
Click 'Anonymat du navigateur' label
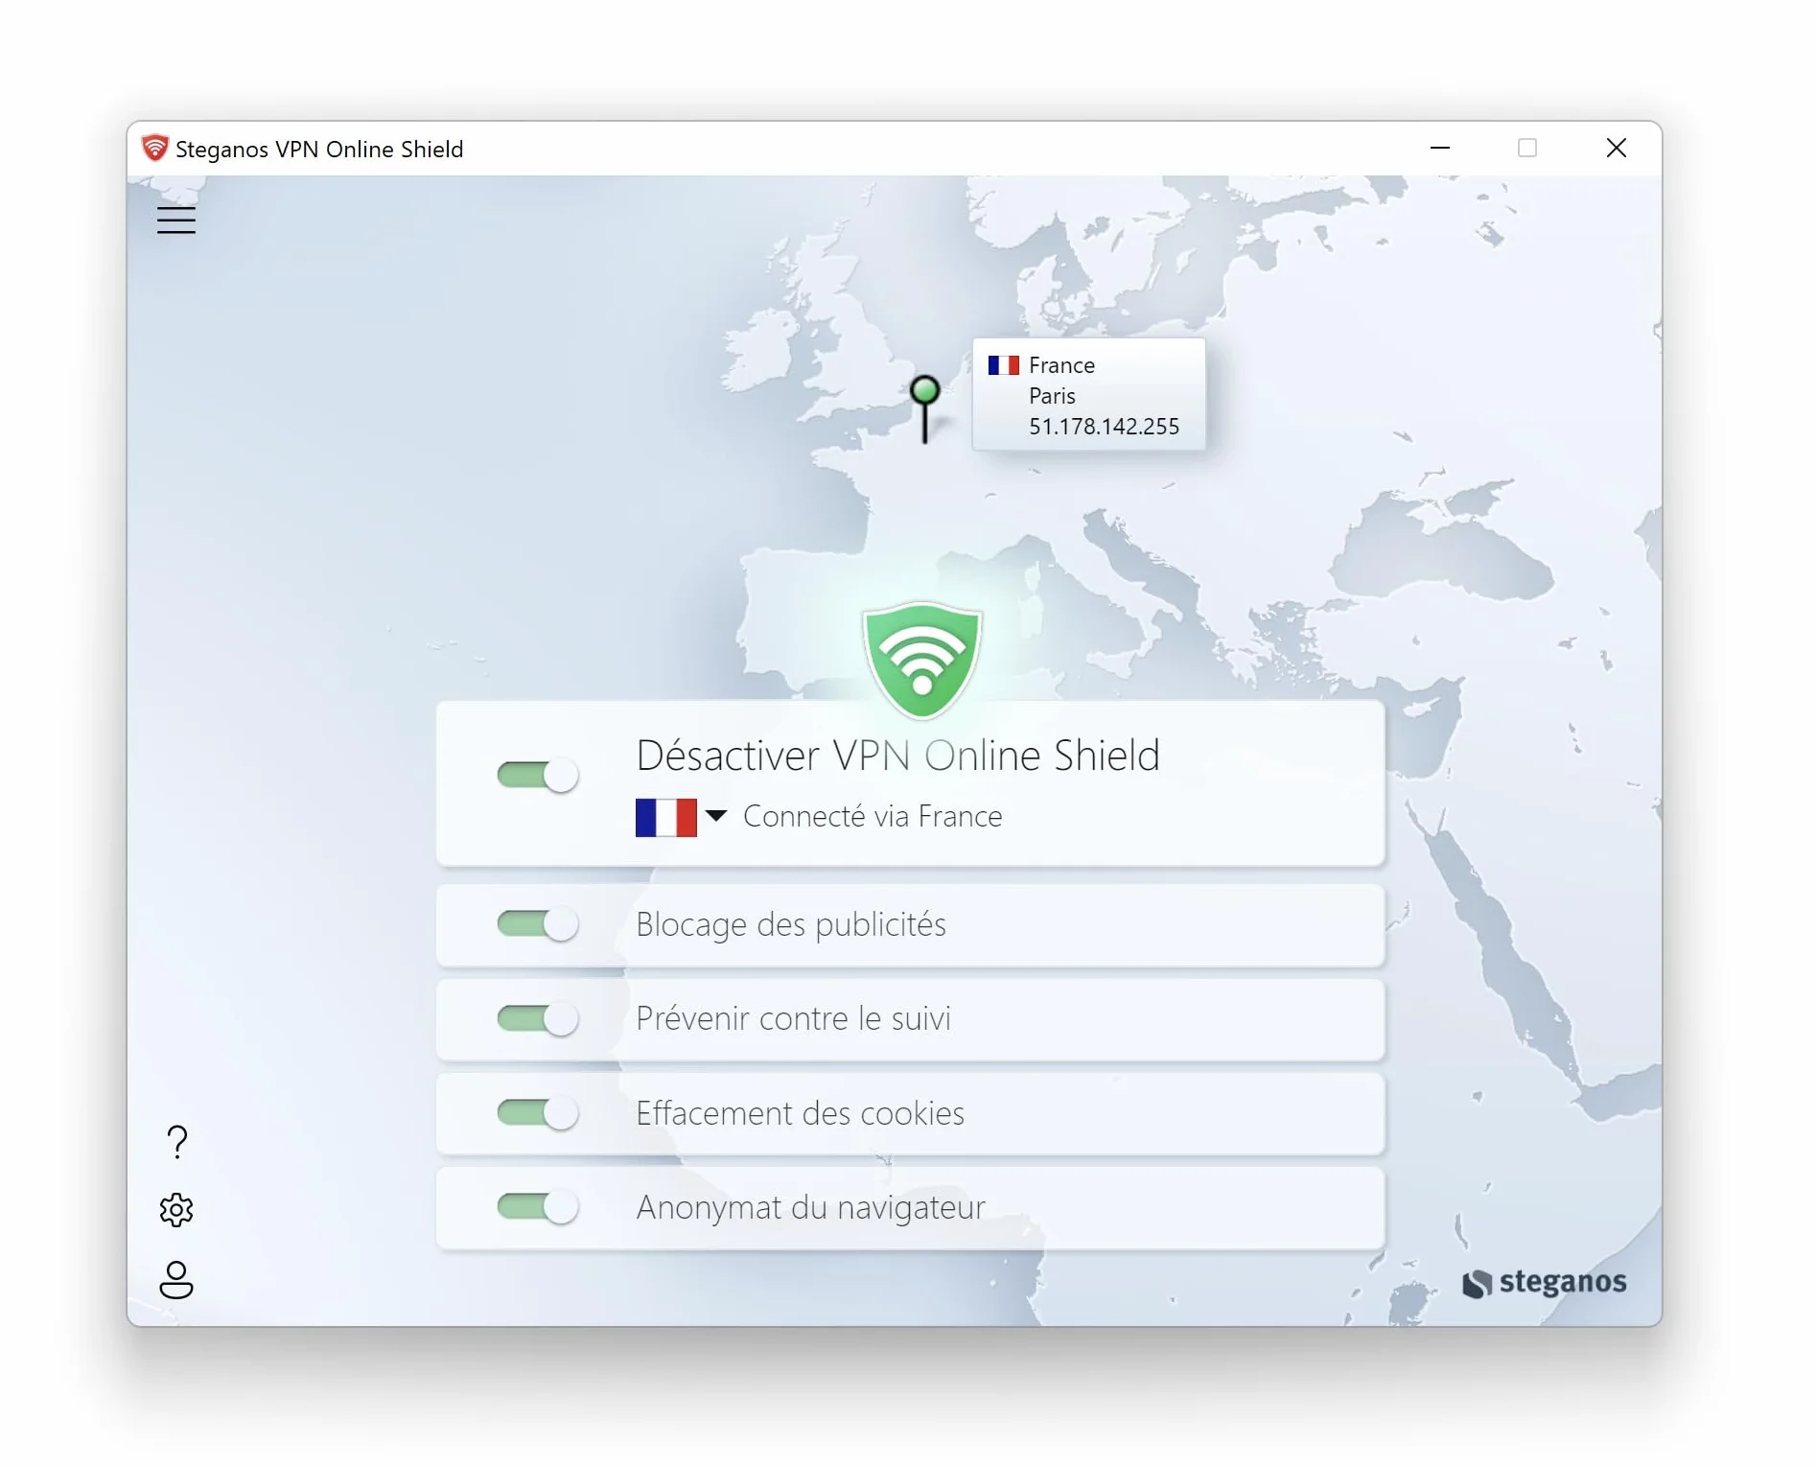coord(810,1207)
